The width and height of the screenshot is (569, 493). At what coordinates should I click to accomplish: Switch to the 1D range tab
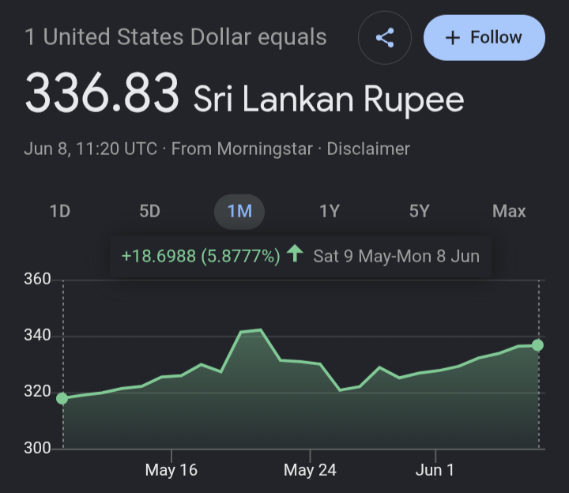coord(60,212)
